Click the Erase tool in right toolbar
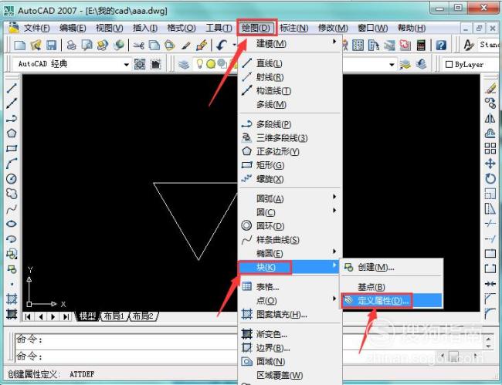Image resolution: width=502 pixels, height=385 pixels. tap(490, 88)
